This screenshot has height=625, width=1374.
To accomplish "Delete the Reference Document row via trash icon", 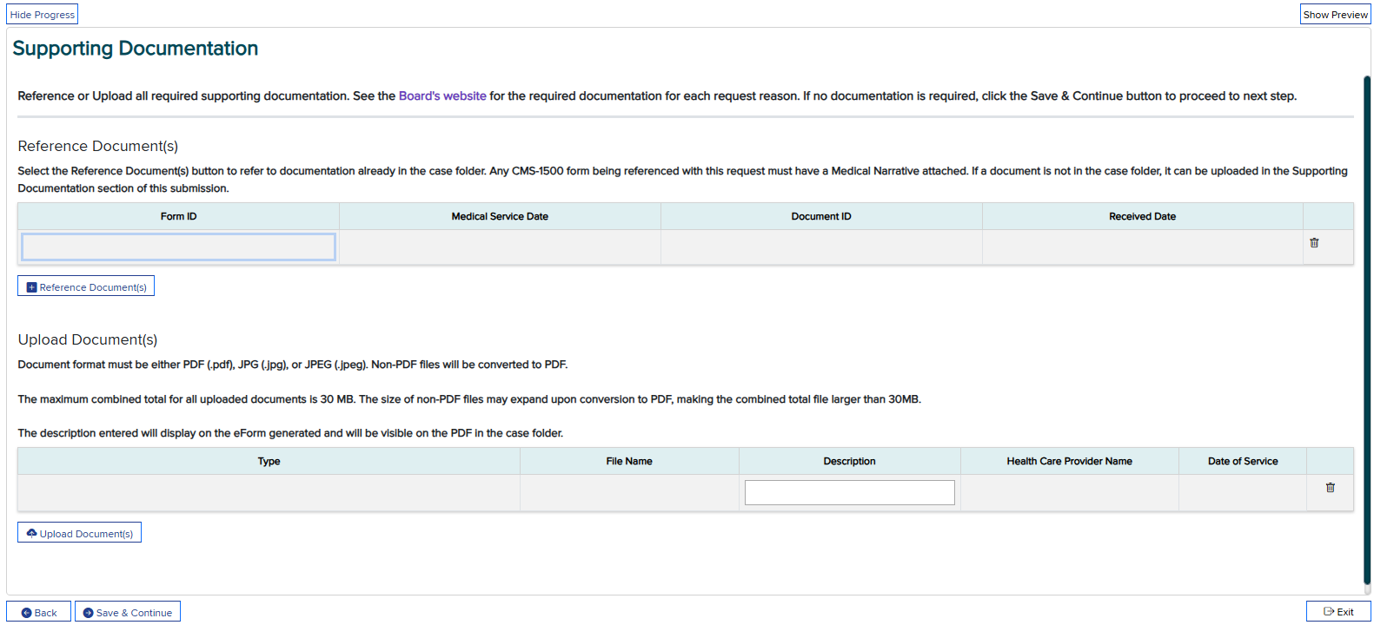I will [x=1314, y=243].
